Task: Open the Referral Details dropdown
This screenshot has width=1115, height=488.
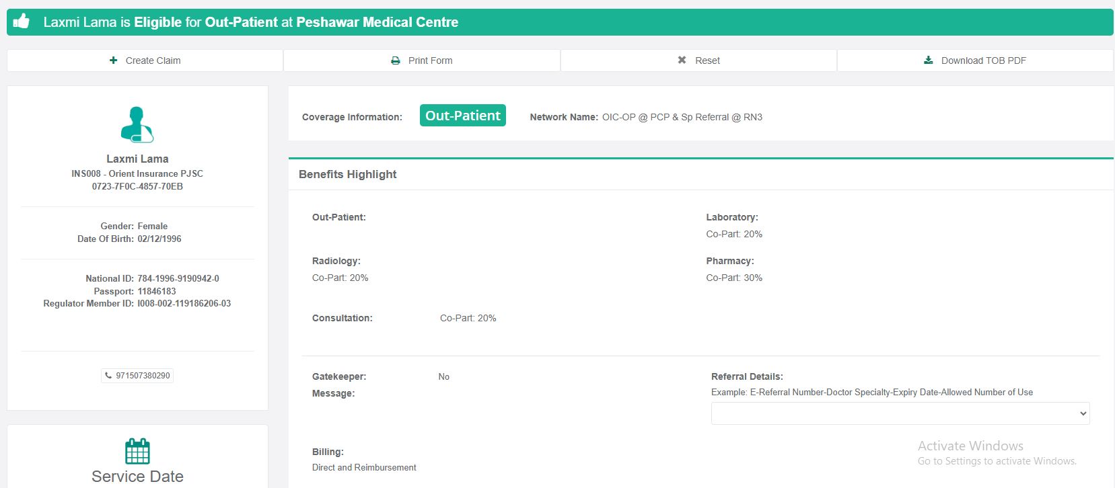Action: click(900, 413)
